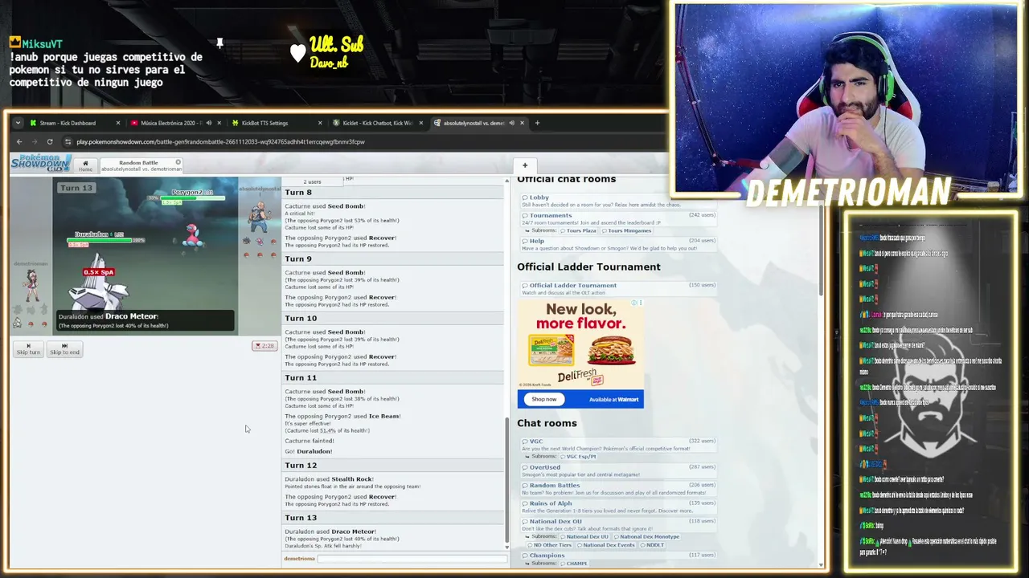This screenshot has height=578, width=1029.
Task: Close the KickBot TTS Settings tab
Action: point(320,123)
